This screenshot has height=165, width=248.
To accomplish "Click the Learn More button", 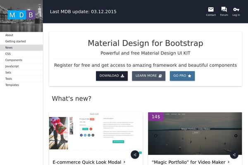I will coord(149,76).
